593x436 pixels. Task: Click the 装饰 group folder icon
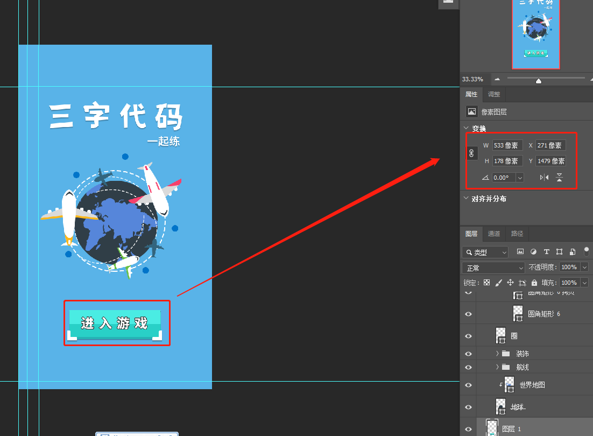(506, 353)
